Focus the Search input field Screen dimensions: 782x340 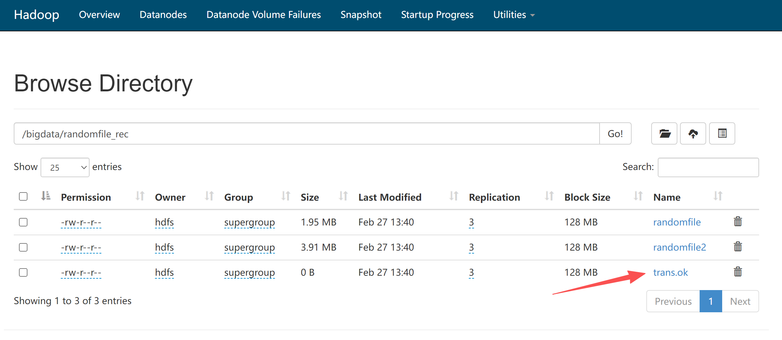(x=708, y=167)
